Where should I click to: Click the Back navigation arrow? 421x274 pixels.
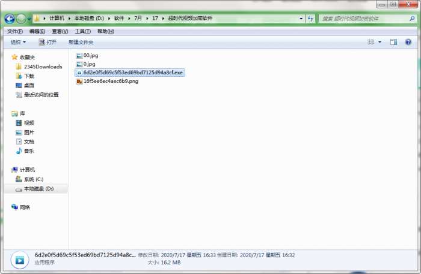pyautogui.click(x=10, y=19)
